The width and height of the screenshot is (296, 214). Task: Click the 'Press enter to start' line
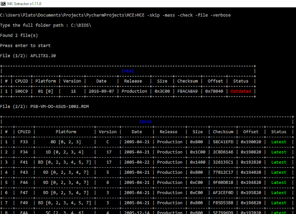click(x=25, y=46)
